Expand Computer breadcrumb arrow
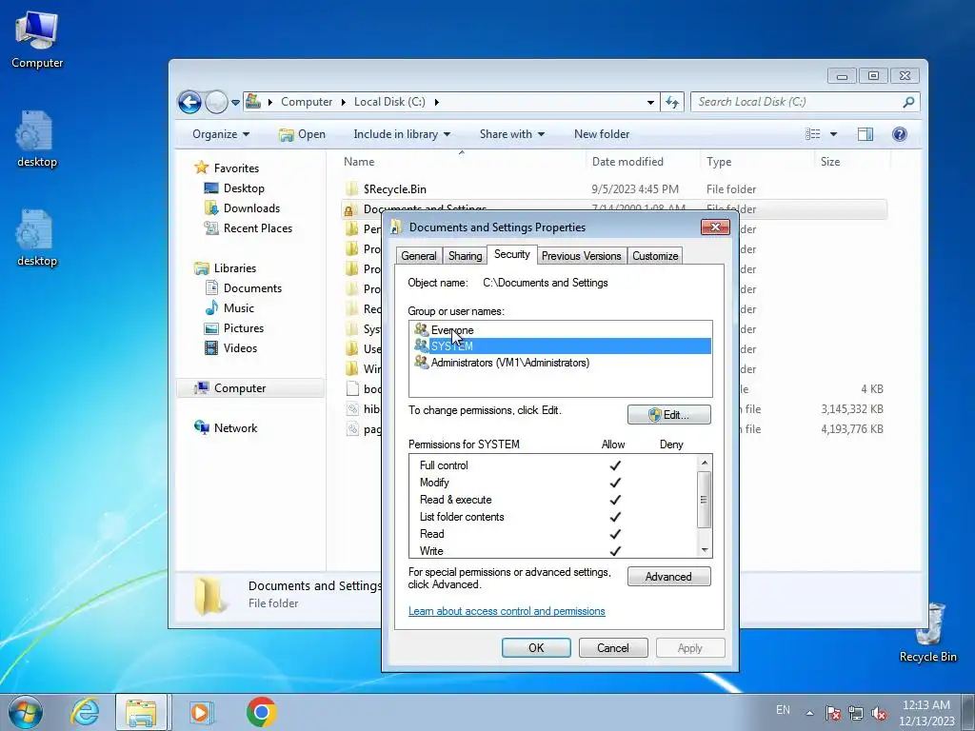Image resolution: width=975 pixels, height=731 pixels. (343, 102)
